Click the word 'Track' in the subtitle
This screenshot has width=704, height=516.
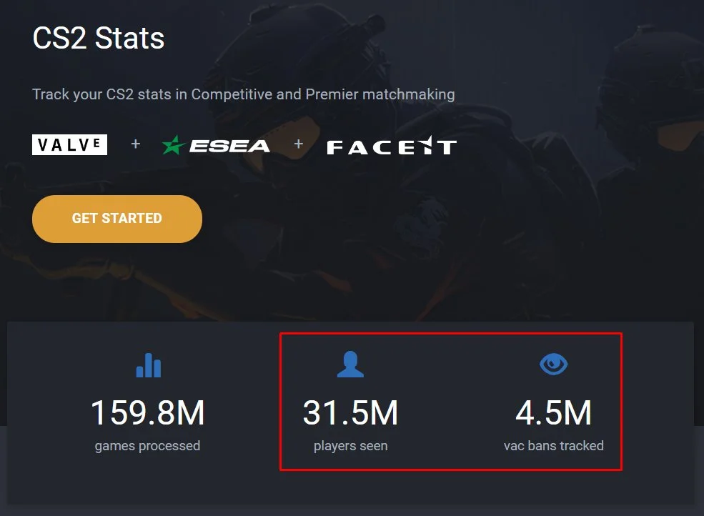tap(51, 94)
